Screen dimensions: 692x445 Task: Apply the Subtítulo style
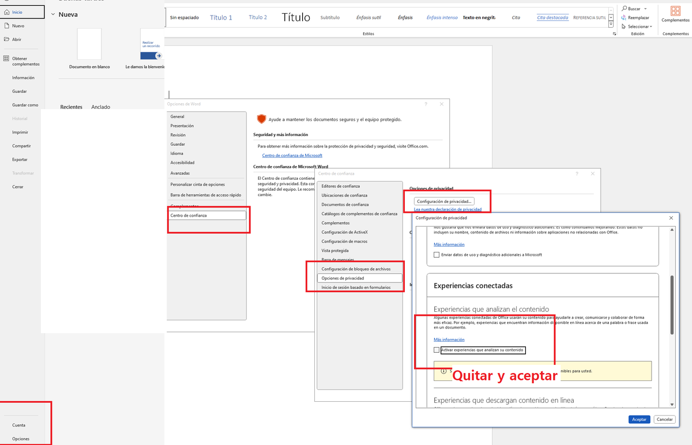(x=330, y=18)
